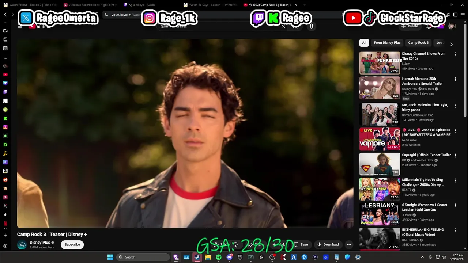
Task: Open File Explorer from the taskbar
Action: tap(208, 257)
